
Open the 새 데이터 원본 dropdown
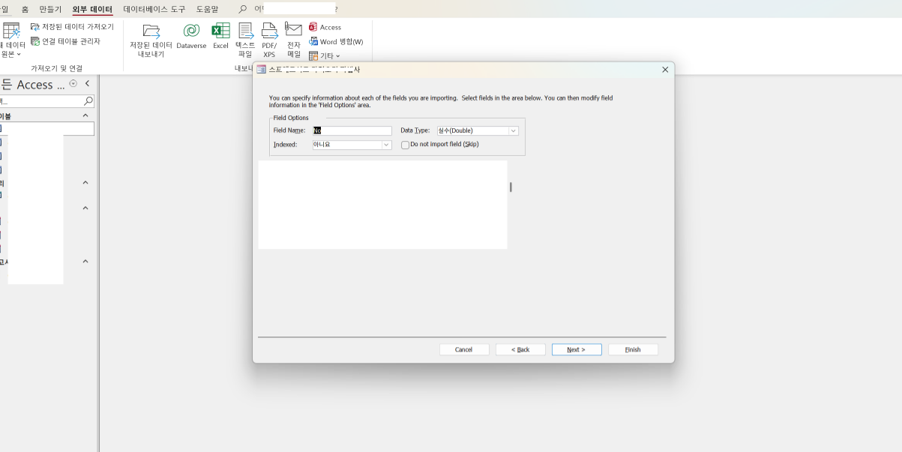tap(11, 40)
